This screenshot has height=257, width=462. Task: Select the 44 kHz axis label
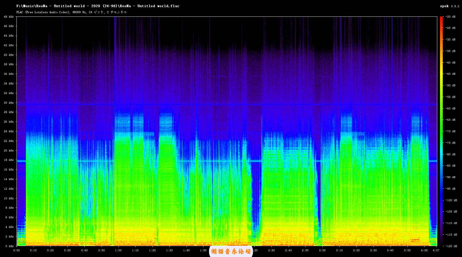9,36
